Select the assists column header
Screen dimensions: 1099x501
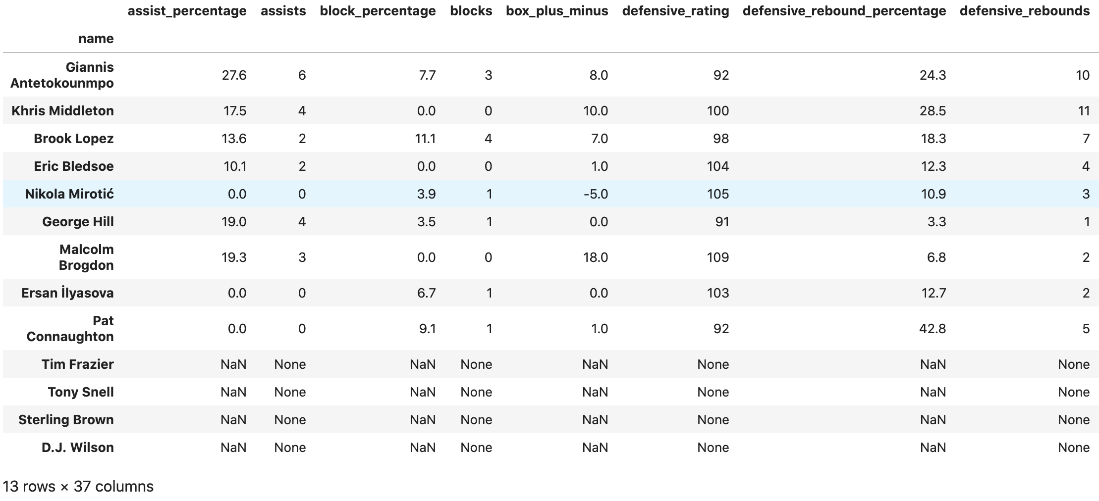pyautogui.click(x=283, y=11)
